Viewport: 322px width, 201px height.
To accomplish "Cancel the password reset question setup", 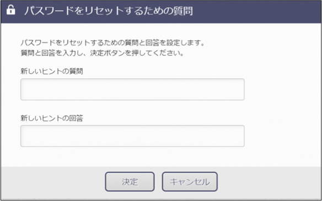I will 190,182.
